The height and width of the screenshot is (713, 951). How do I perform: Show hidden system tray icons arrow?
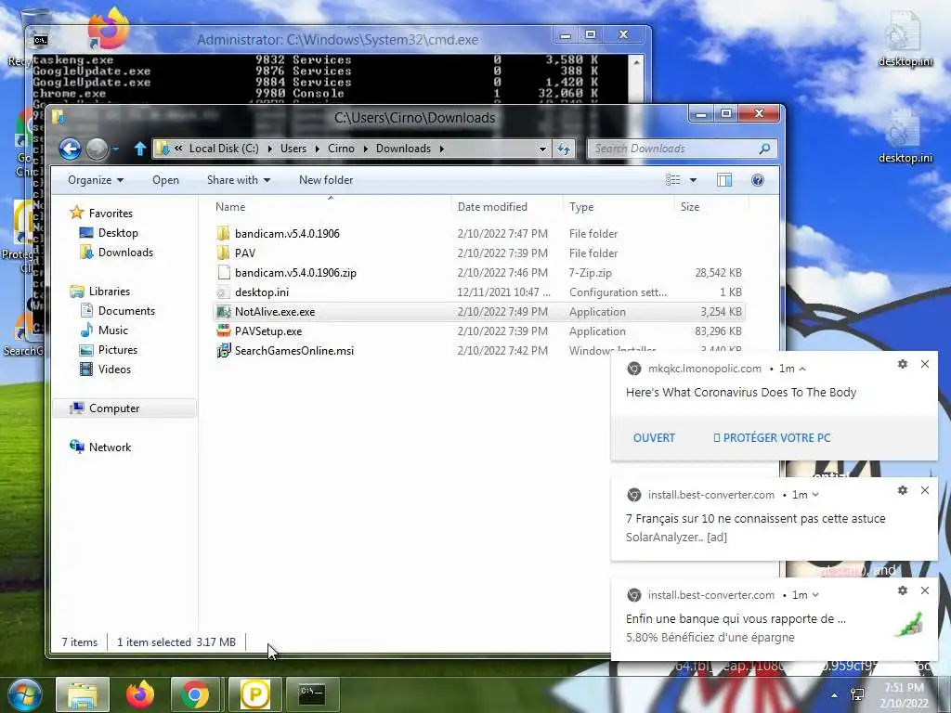tap(835, 696)
